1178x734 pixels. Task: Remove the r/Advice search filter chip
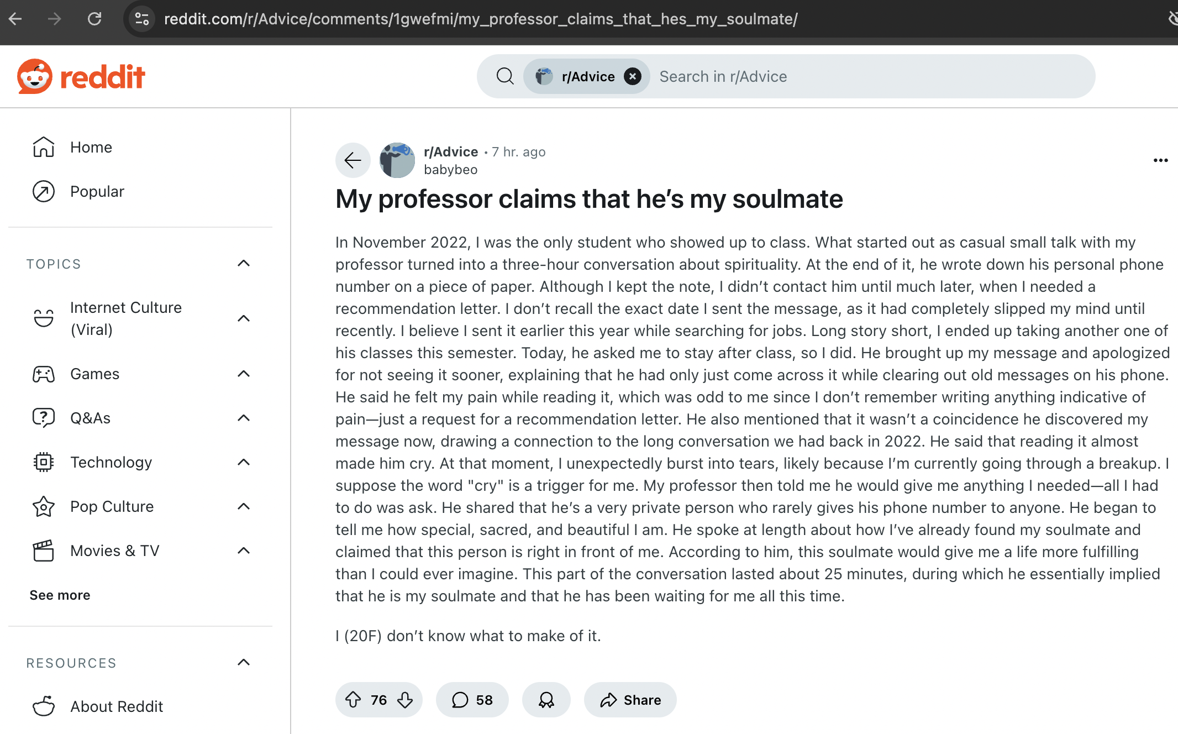(633, 76)
